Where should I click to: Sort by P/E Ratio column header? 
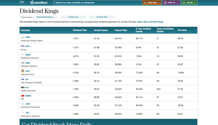point(182,30)
